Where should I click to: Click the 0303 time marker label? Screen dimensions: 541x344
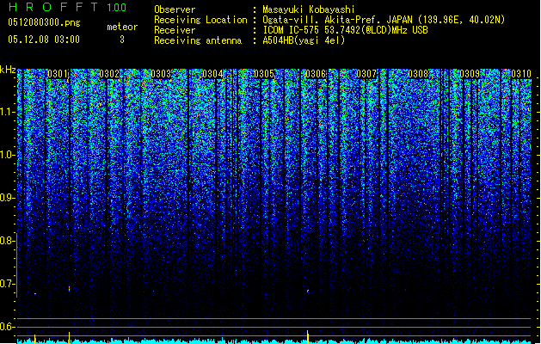[x=161, y=74]
